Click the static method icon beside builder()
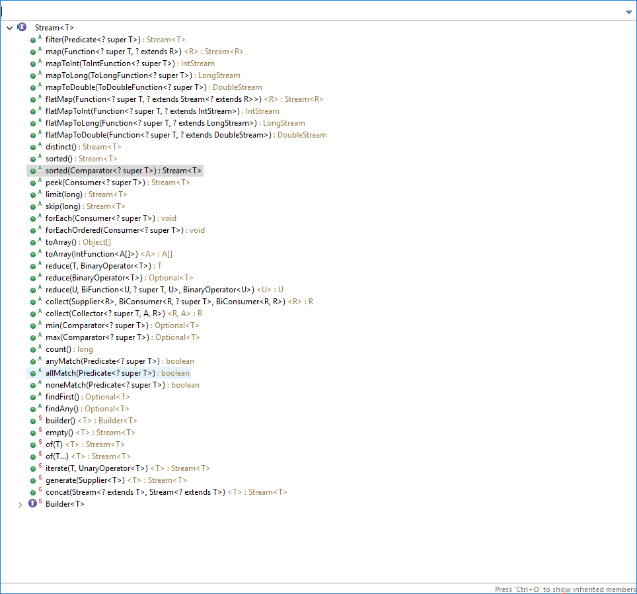The image size is (637, 594). pyautogui.click(x=33, y=421)
